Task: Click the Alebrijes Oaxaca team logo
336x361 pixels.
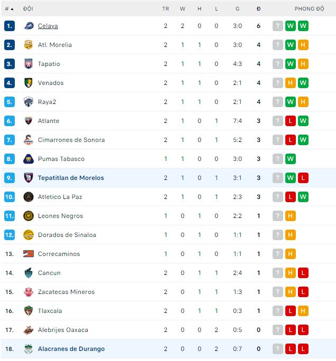Action: tap(29, 330)
